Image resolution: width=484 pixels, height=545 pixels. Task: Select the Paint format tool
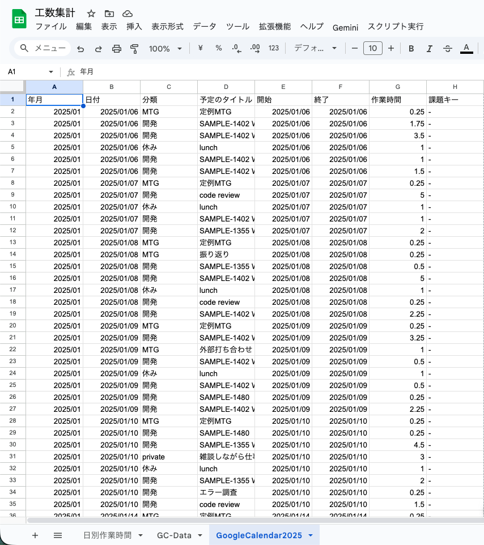click(x=134, y=48)
